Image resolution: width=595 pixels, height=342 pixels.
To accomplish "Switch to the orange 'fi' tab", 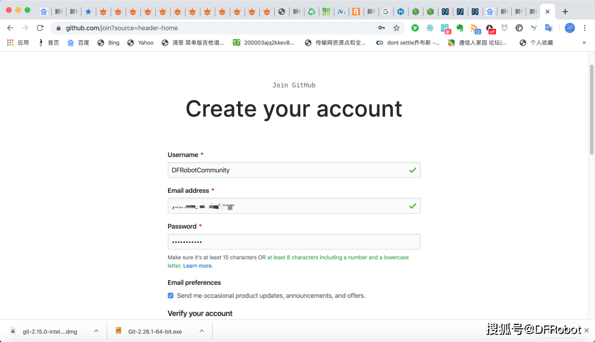I will click(x=356, y=12).
